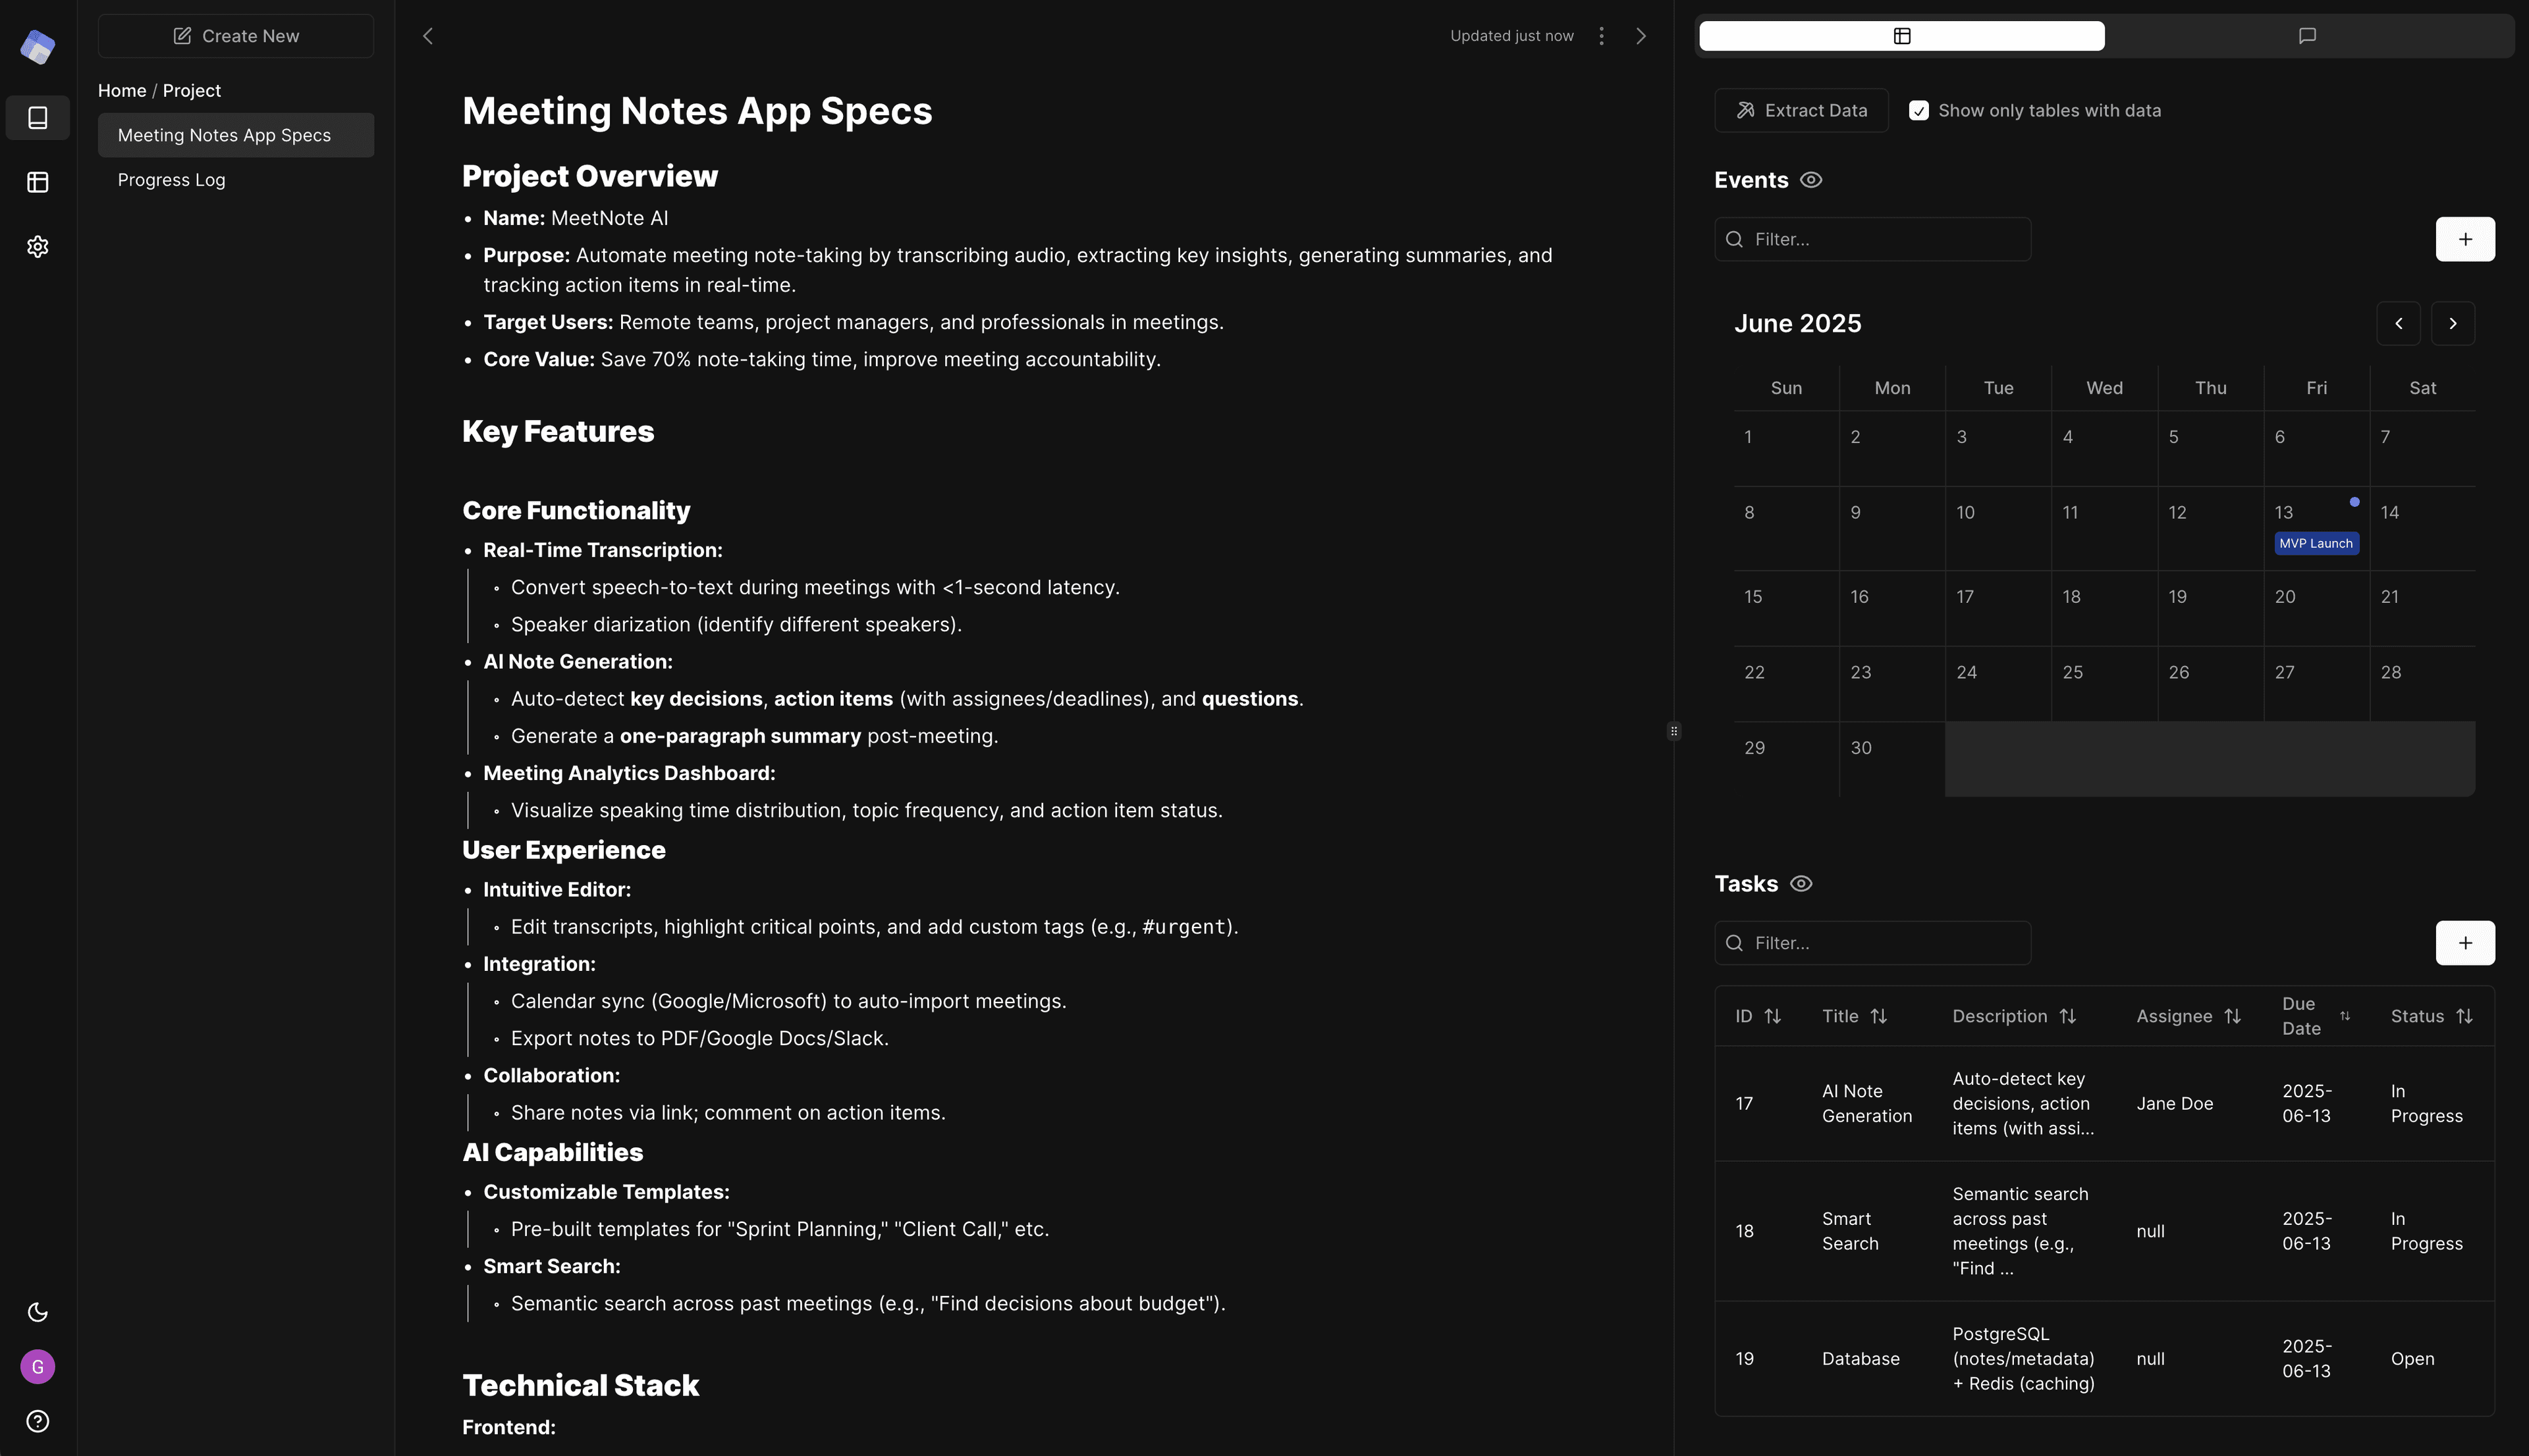Click Create New button
Viewport: 2529px width, 1456px height.
[x=236, y=36]
